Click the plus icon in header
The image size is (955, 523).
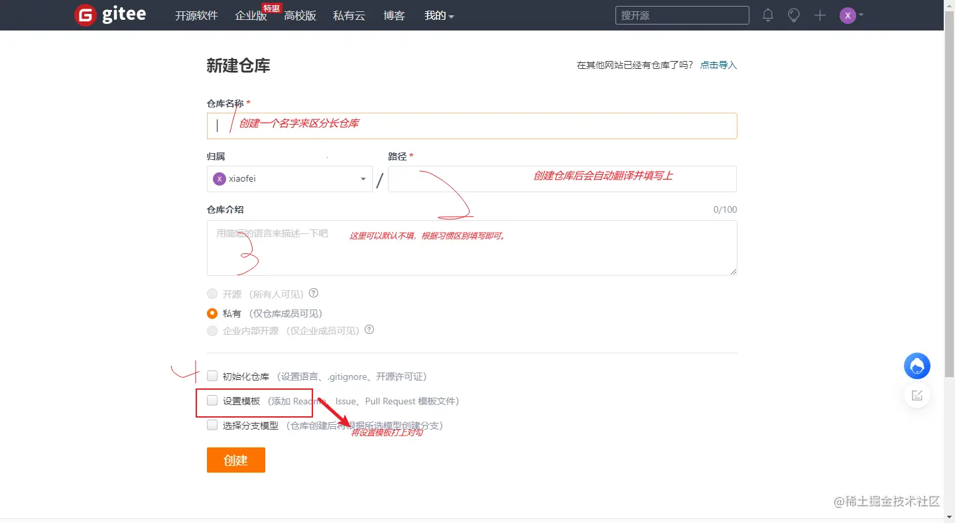820,15
